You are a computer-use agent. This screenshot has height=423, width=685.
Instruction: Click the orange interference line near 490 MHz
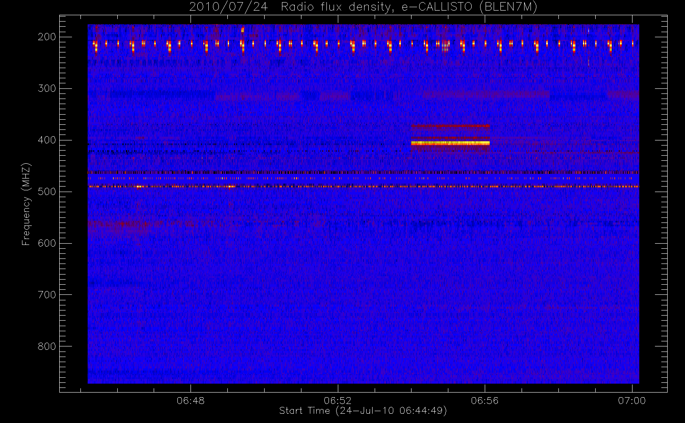tap(363, 186)
